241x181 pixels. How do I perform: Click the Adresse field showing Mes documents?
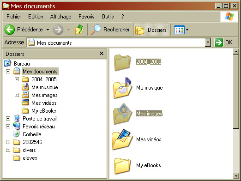(119, 42)
